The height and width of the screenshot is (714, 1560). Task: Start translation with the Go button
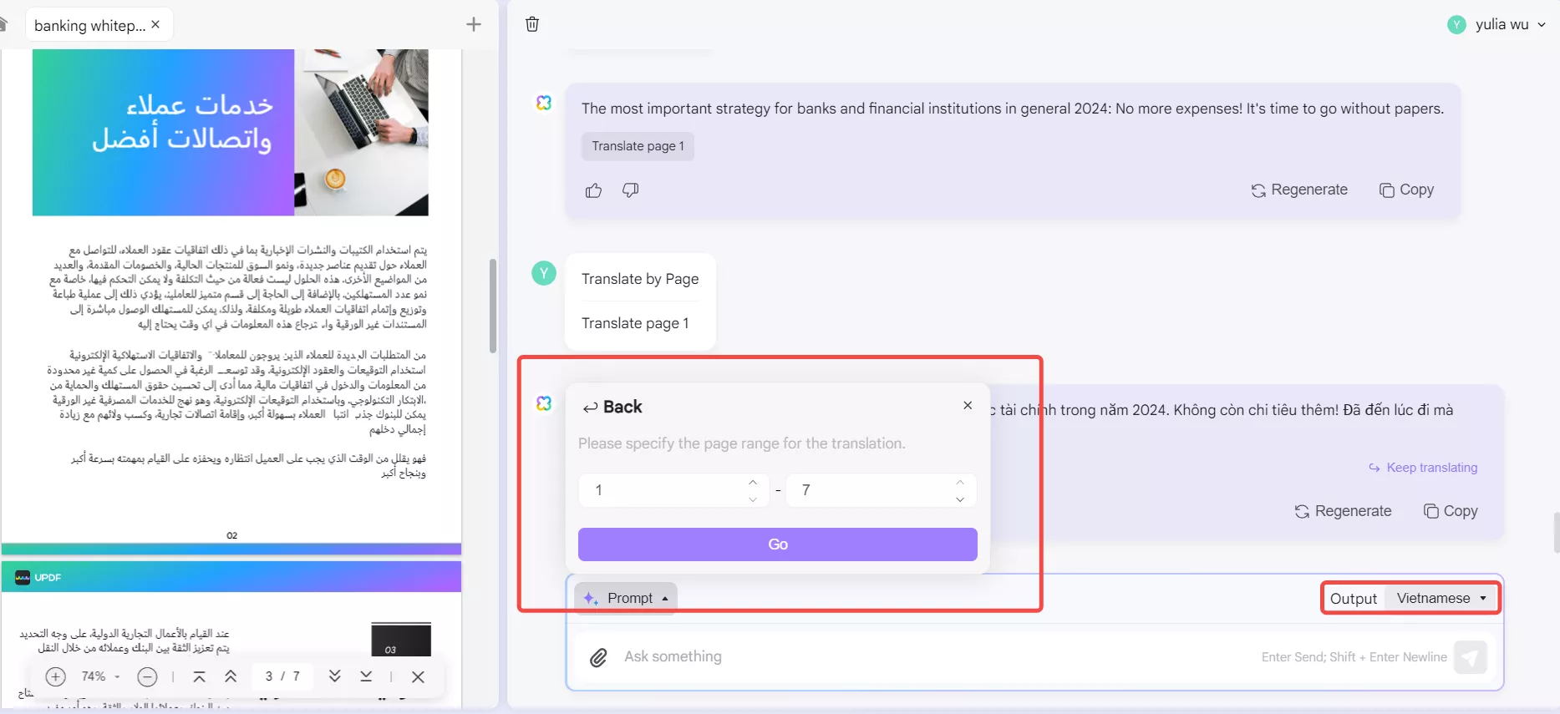[778, 544]
